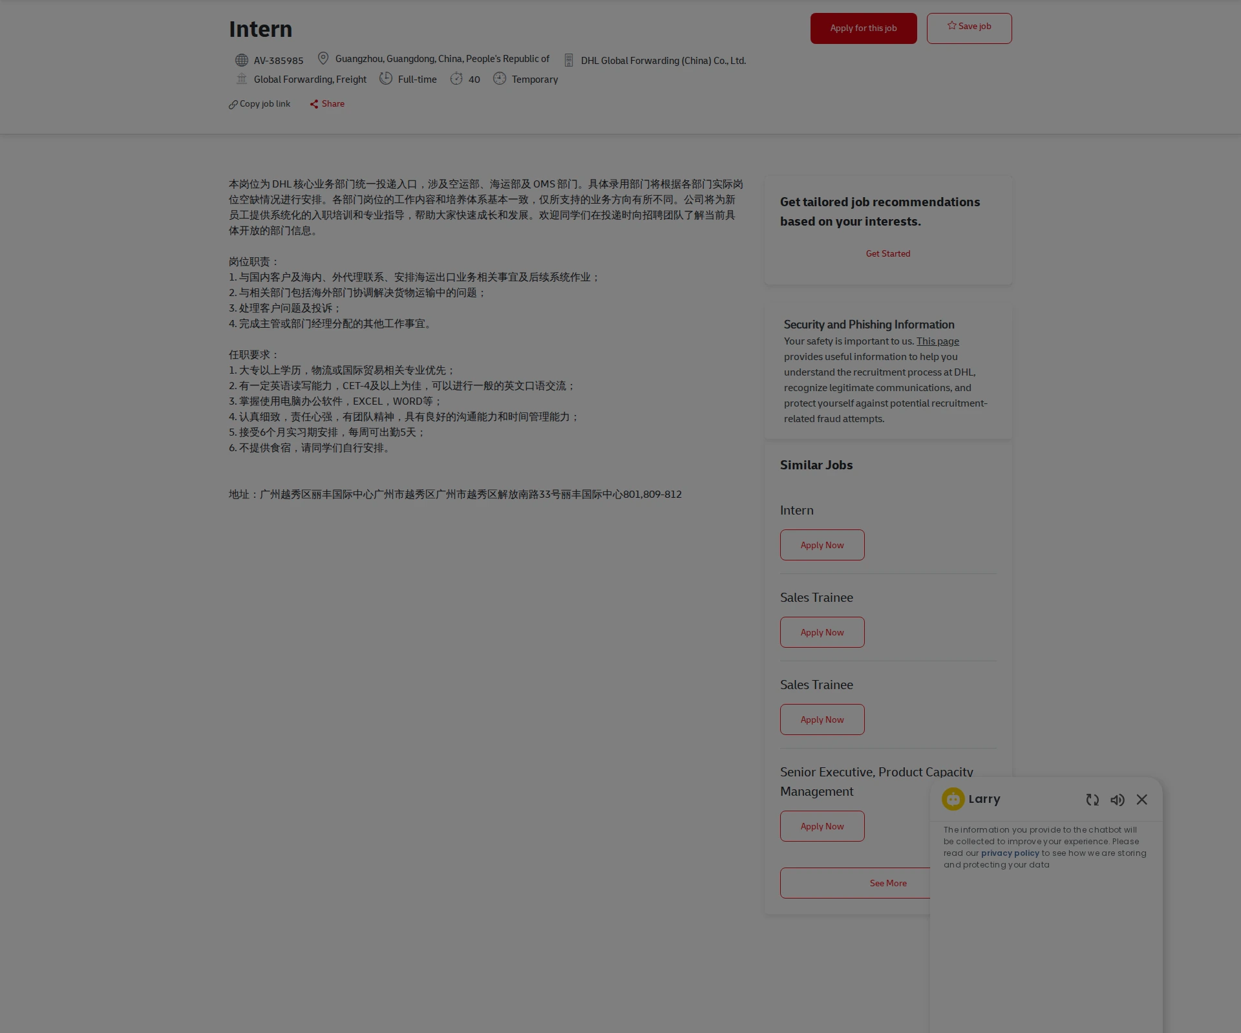The width and height of the screenshot is (1241, 1033).
Task: Click the clock icon beside Temporary
Action: point(500,78)
